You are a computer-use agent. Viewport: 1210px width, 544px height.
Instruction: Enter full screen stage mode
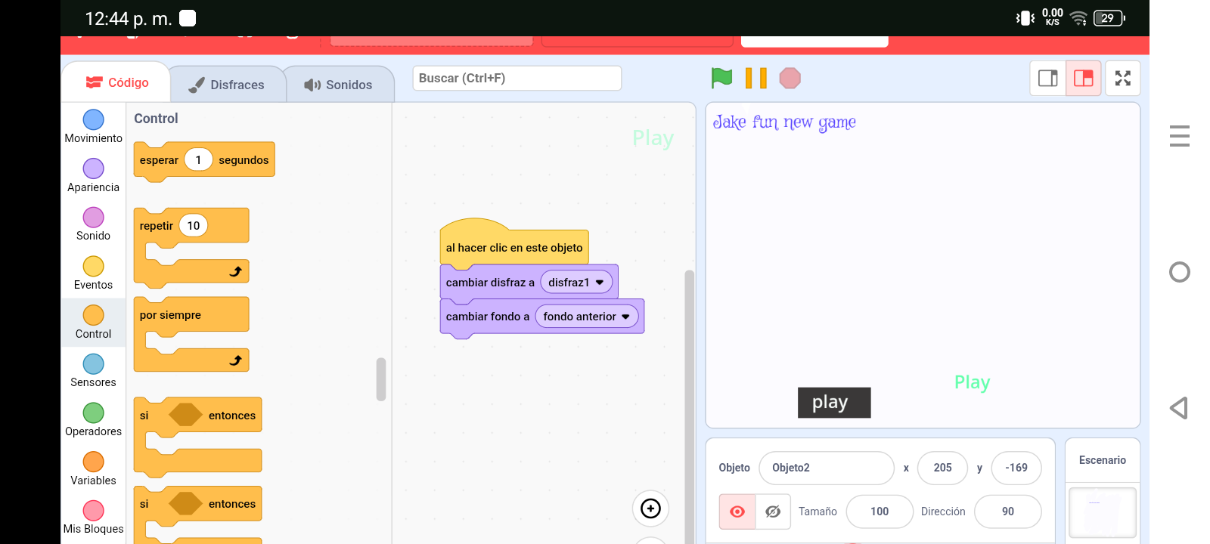1122,78
